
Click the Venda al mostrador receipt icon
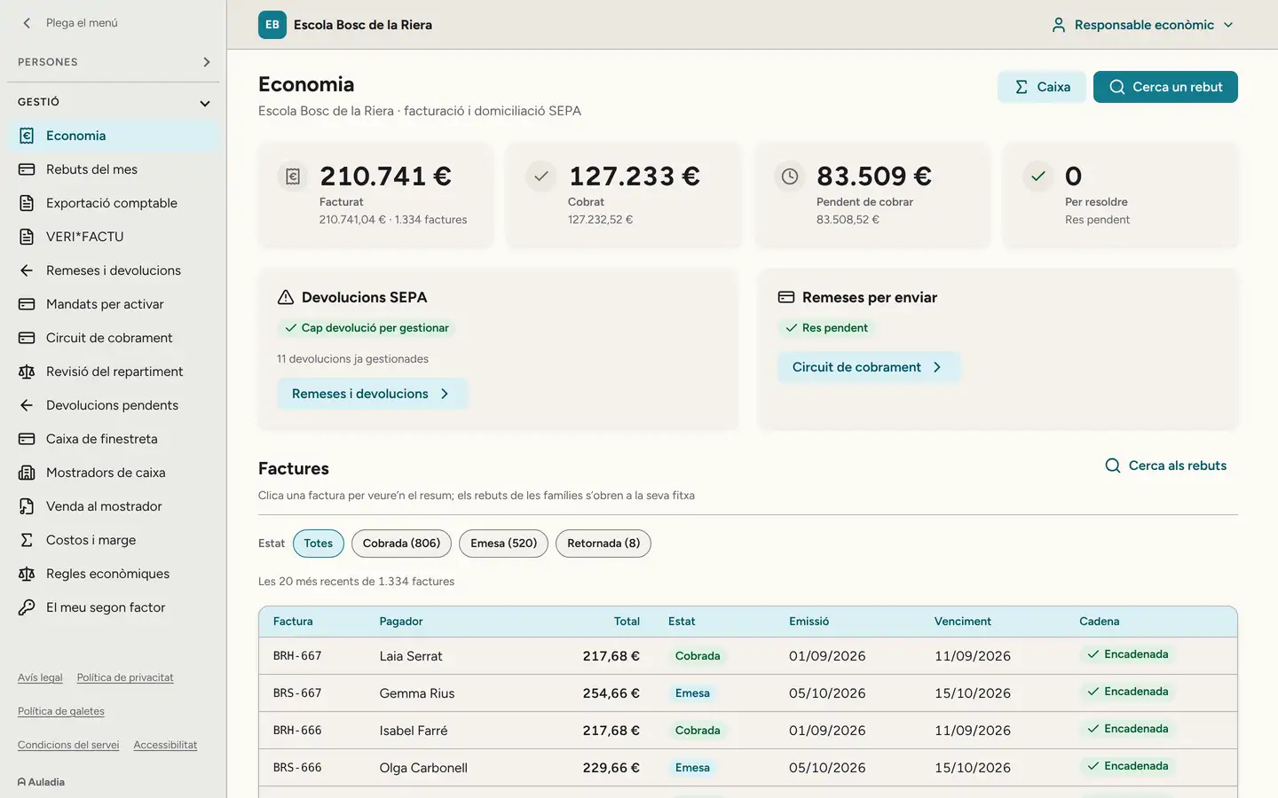[27, 506]
